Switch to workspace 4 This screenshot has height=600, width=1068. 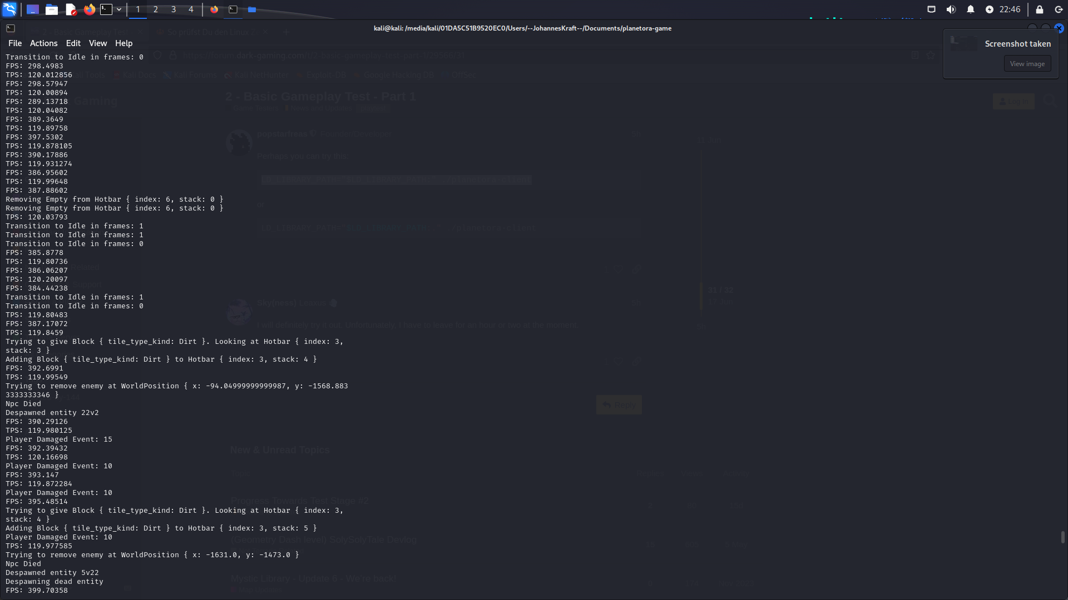[x=191, y=9]
